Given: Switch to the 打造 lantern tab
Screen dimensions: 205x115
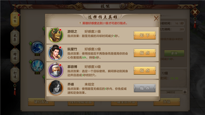Looking at the screenshot, I should 15,75.
